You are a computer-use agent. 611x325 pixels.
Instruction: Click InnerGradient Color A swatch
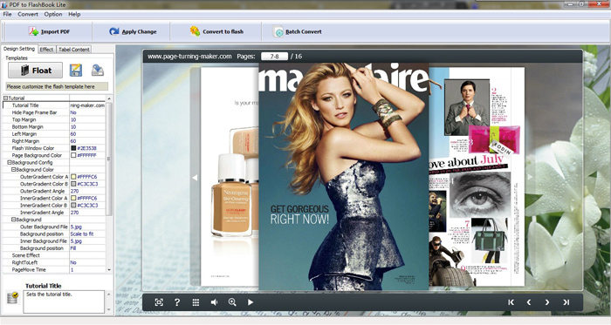pyautogui.click(x=73, y=198)
